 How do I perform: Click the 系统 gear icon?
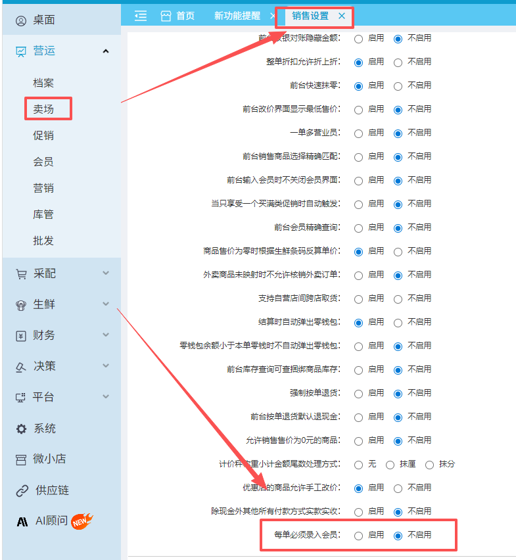[22, 429]
